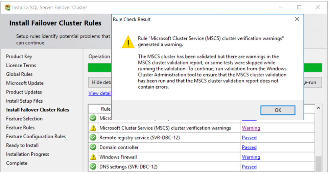
Task: Click warning icon beside MSCS cluster verification warnings
Action: click(x=93, y=128)
